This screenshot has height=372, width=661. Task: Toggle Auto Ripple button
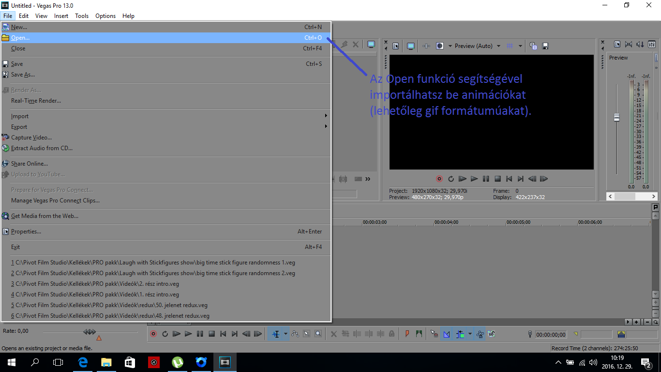[460, 334]
